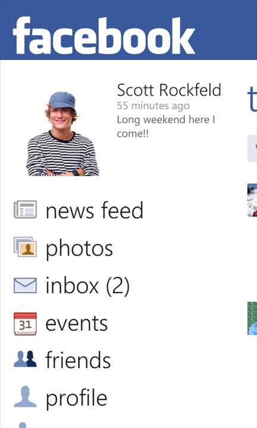Screen dimensions: 257x428
Task: Tap the partially visible icon below profile
Action: pyautogui.click(x=23, y=425)
